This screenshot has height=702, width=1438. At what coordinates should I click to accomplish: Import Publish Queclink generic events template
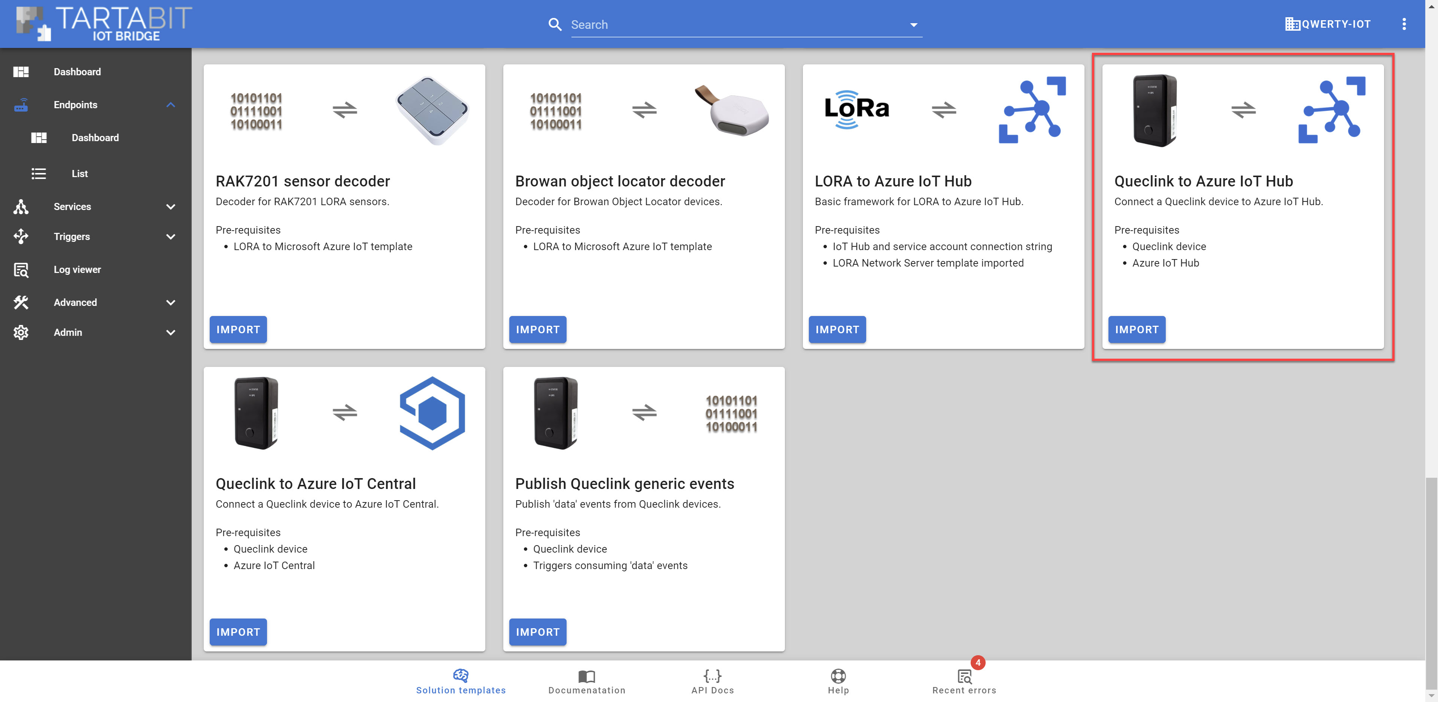538,632
